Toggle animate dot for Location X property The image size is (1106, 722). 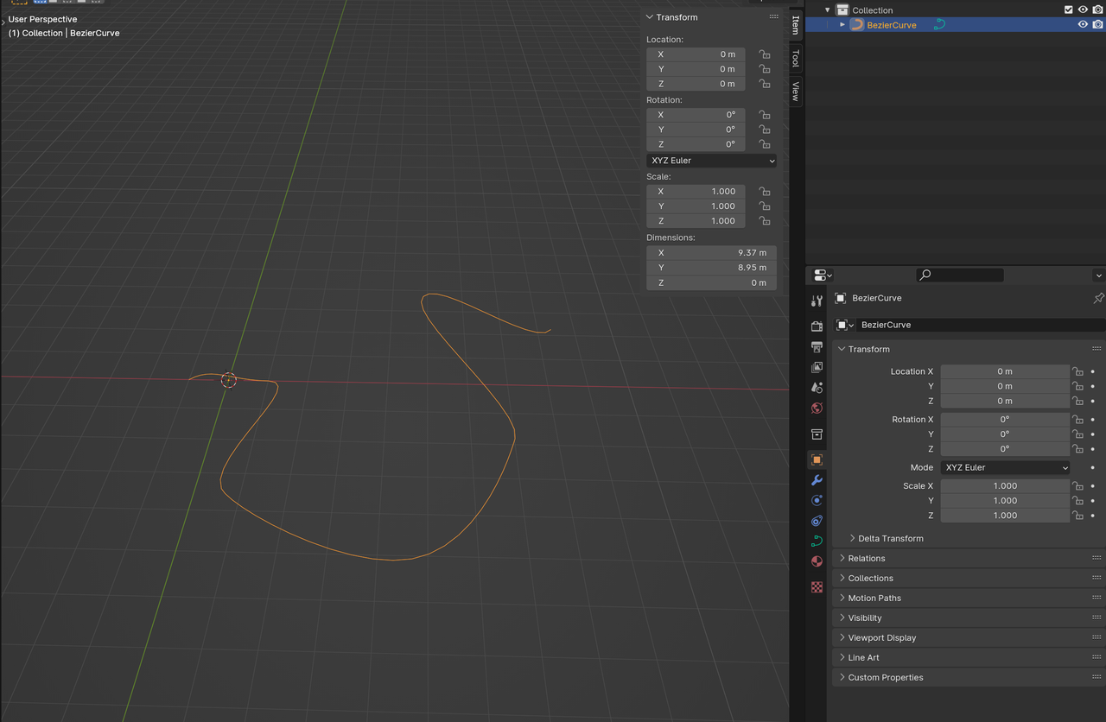[1092, 371]
